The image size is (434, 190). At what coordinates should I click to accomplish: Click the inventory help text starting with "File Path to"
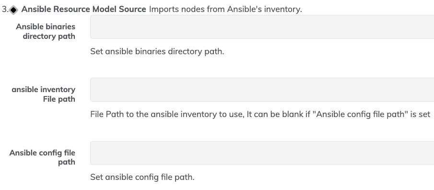coord(260,114)
